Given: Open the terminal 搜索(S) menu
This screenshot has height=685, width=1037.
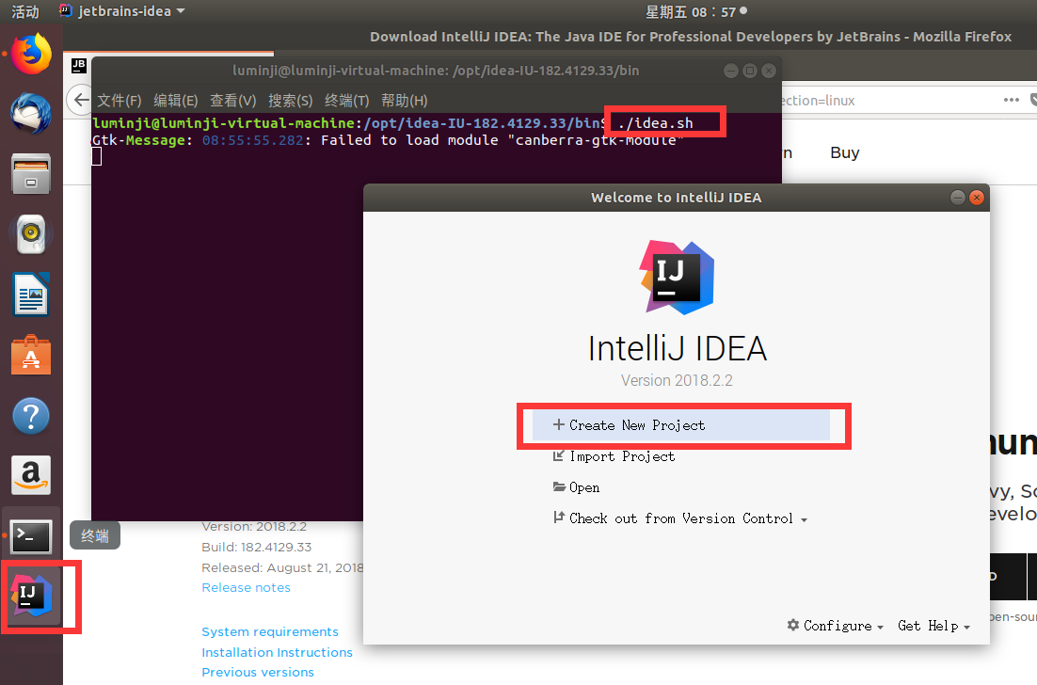Looking at the screenshot, I should coord(291,101).
